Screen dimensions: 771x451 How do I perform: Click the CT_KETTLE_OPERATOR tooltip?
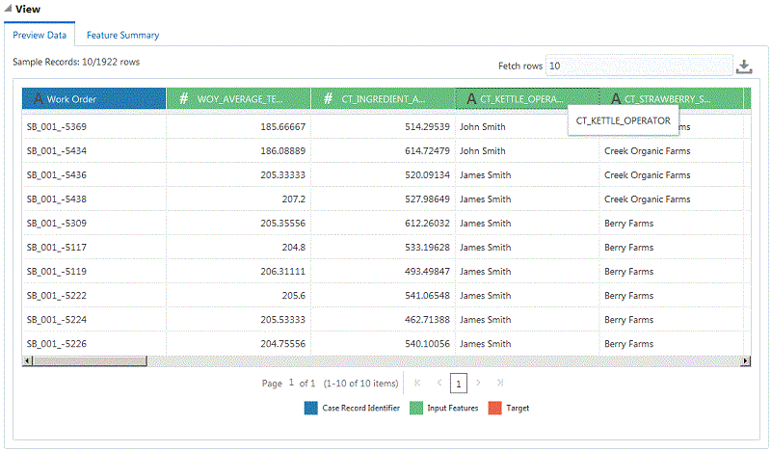tap(623, 120)
